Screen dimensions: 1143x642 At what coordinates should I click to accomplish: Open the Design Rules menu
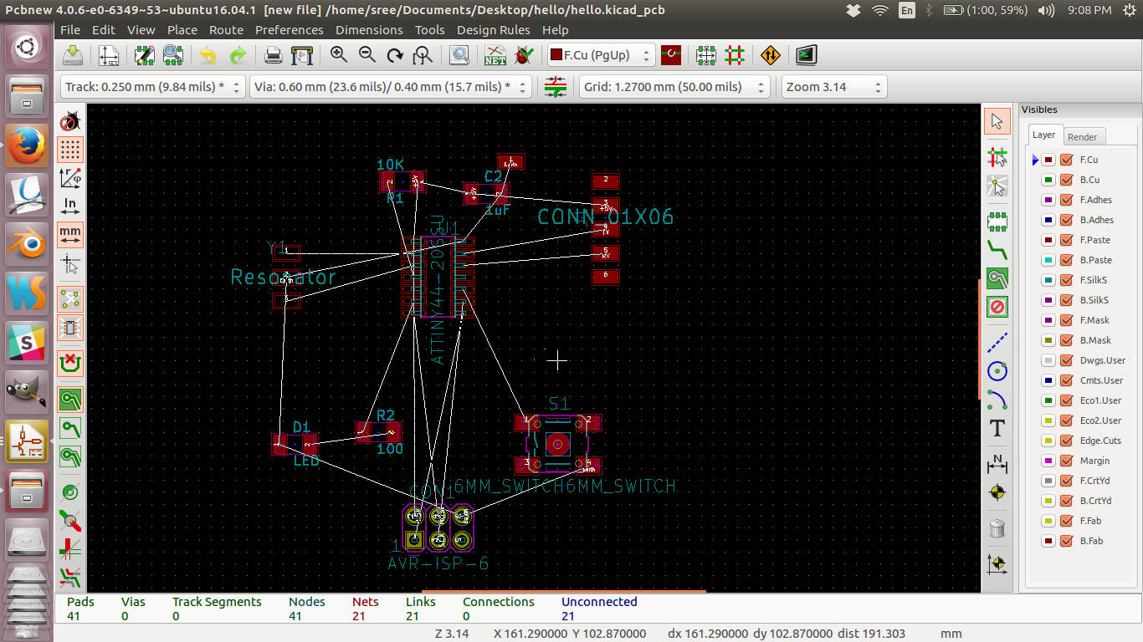coord(493,29)
